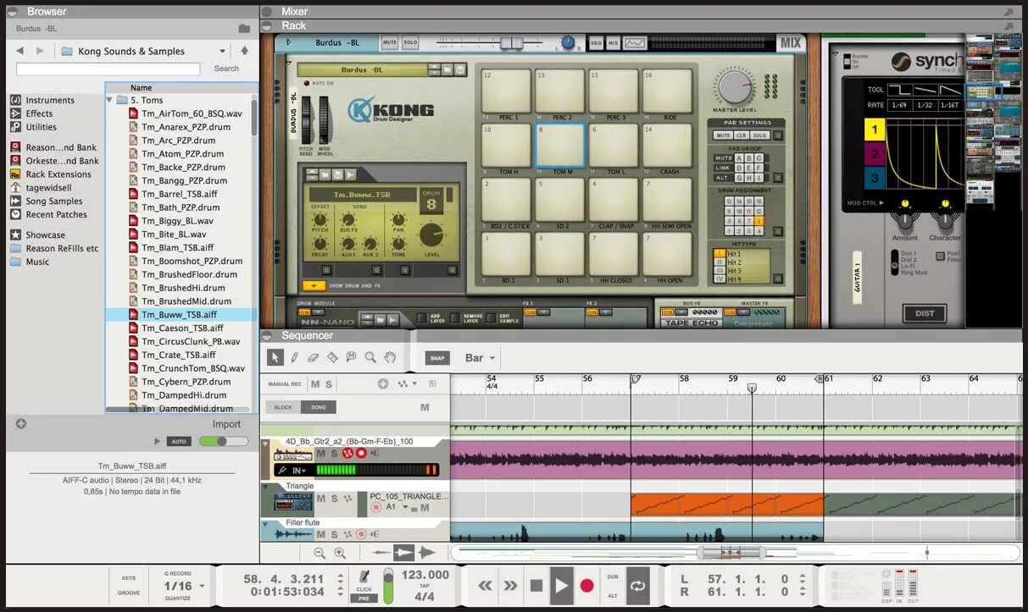
Task: Click the add track plus icon
Action: [383, 383]
